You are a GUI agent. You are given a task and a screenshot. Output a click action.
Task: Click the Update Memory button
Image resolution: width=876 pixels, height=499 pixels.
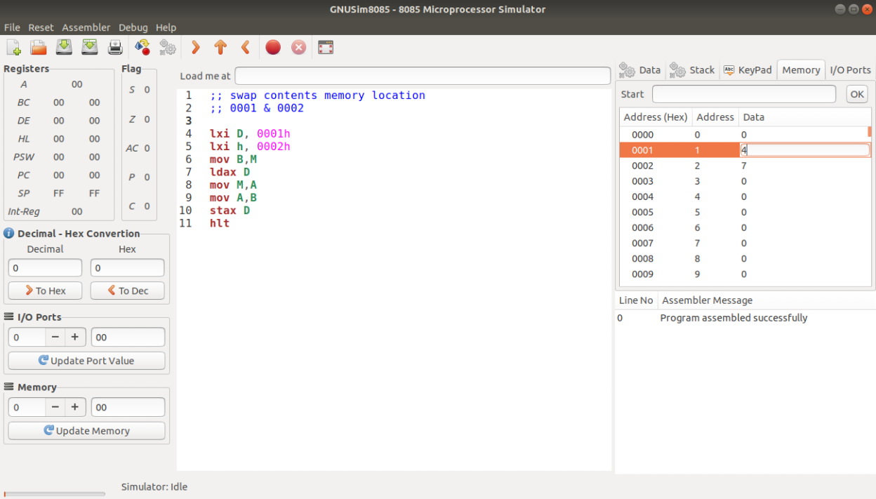click(x=86, y=431)
